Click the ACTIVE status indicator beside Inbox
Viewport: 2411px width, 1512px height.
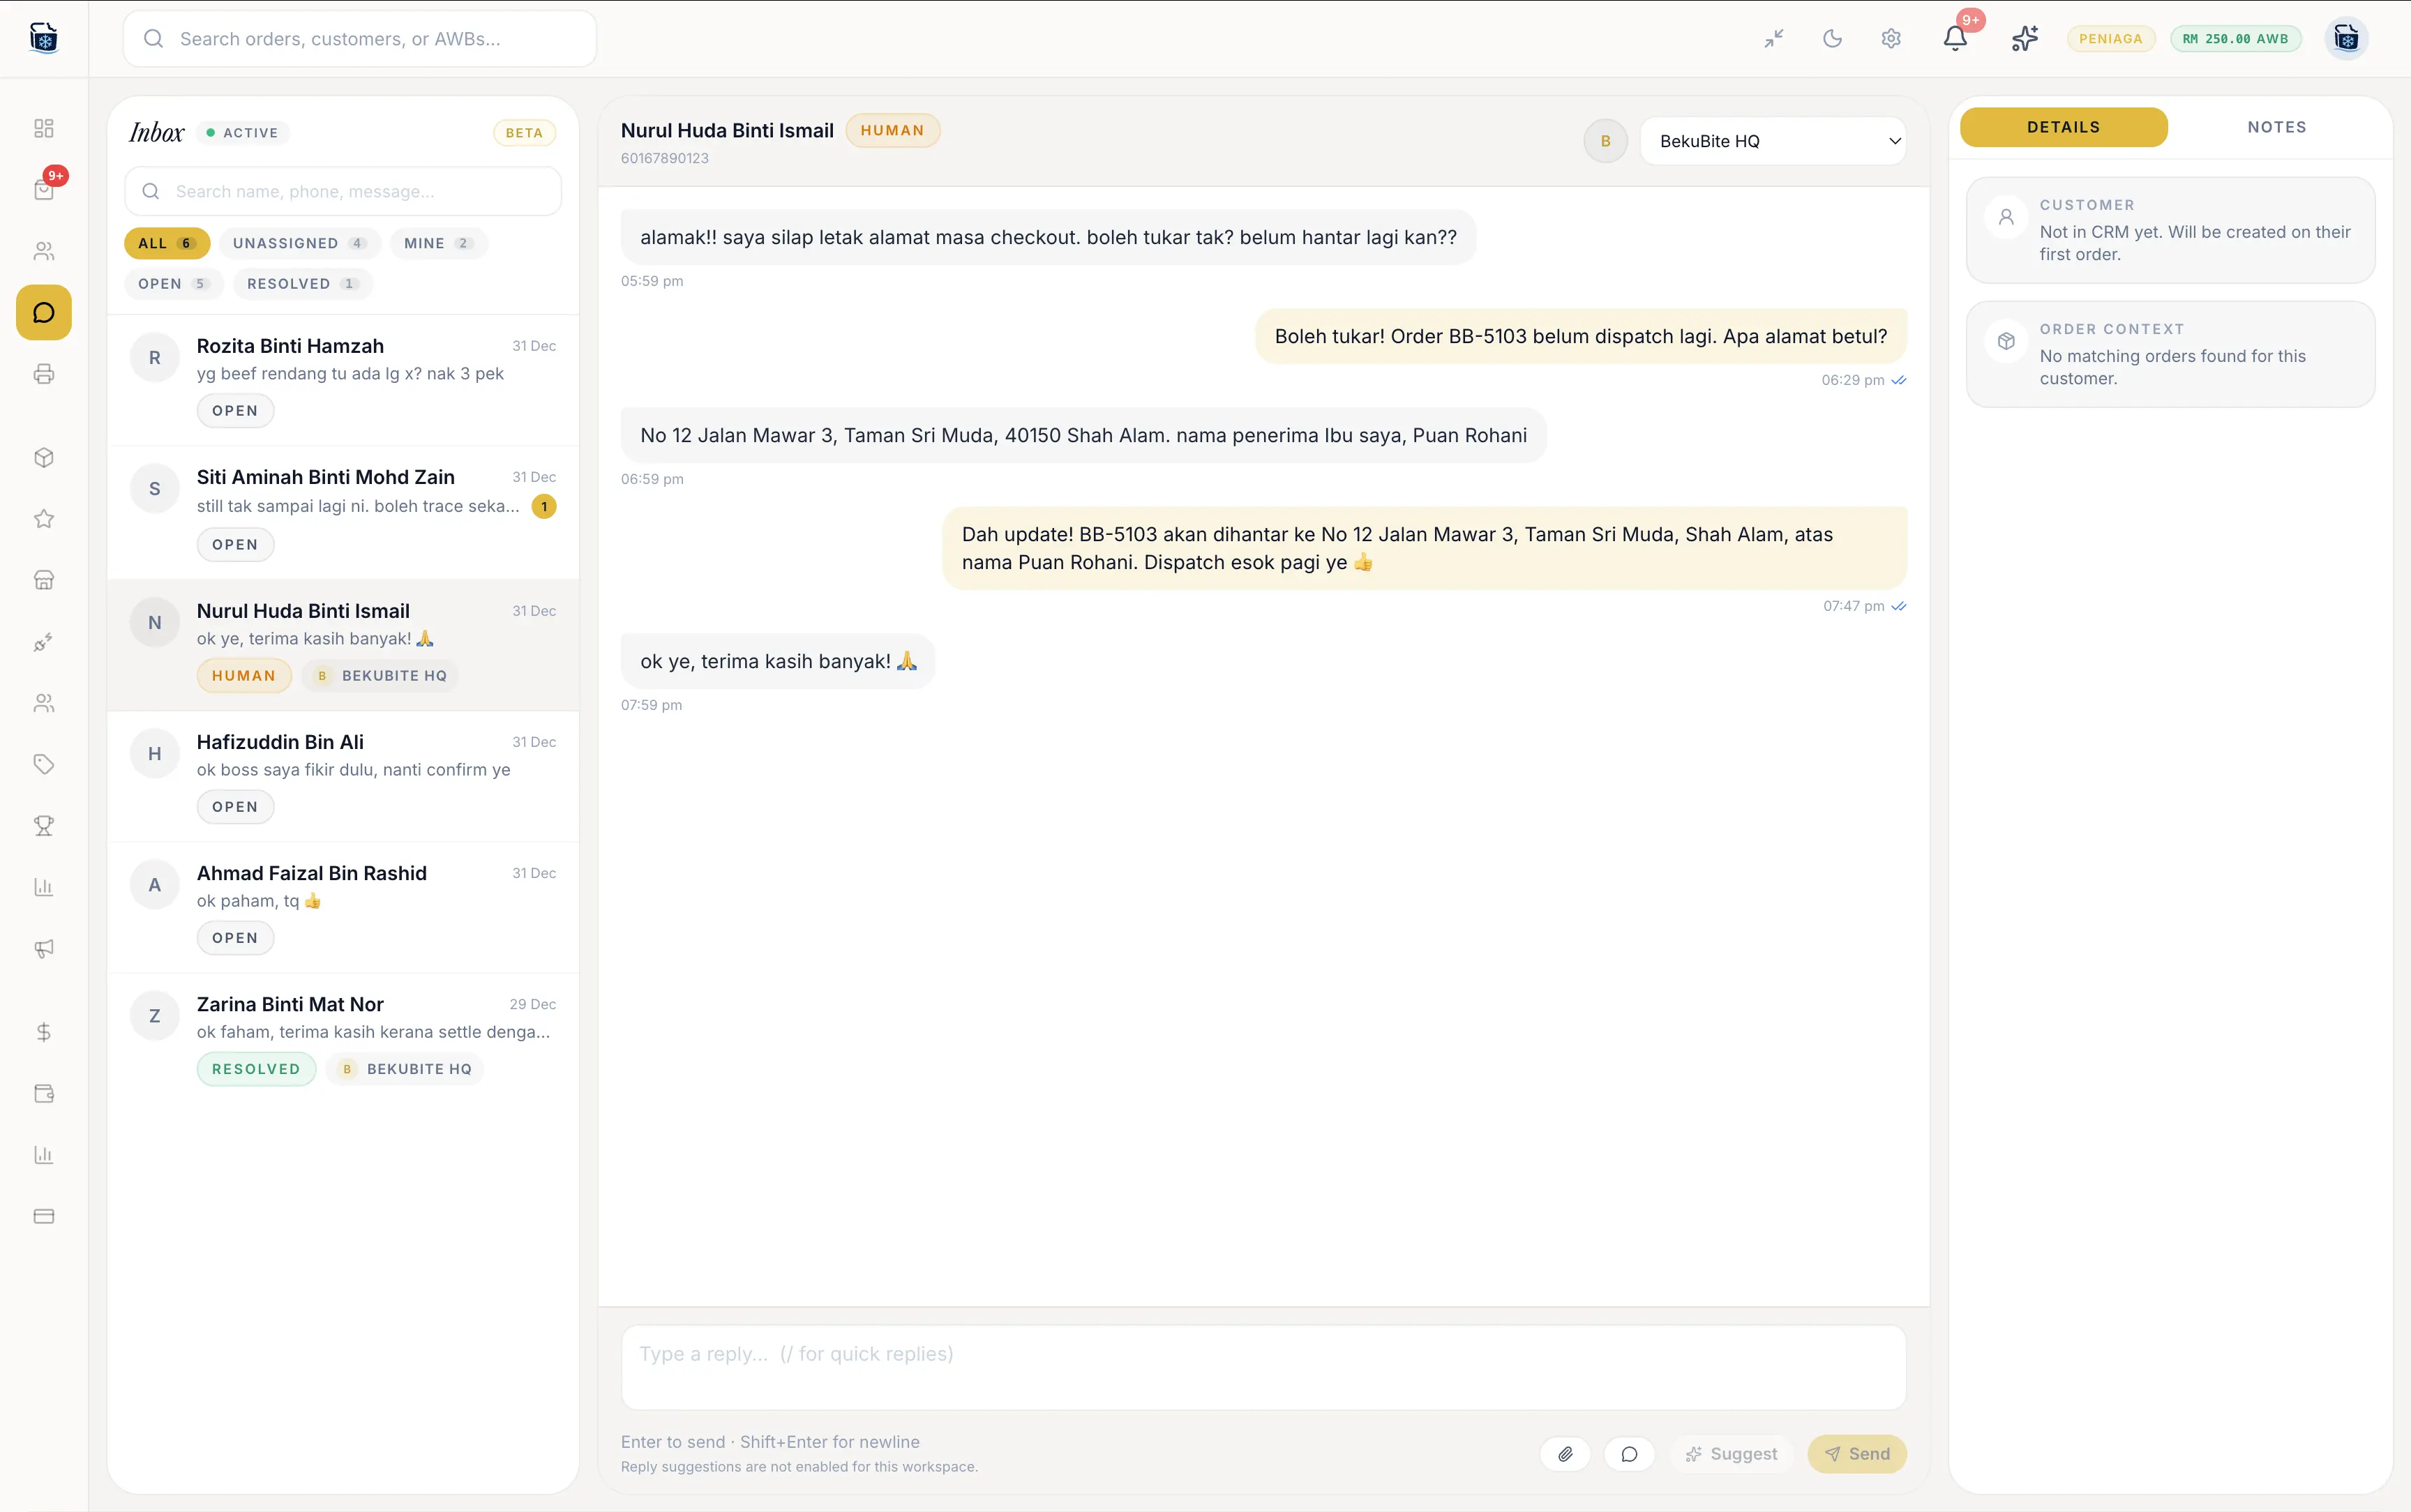242,133
